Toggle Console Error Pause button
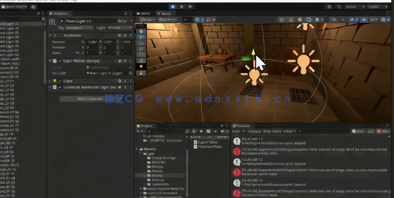 click(272, 131)
